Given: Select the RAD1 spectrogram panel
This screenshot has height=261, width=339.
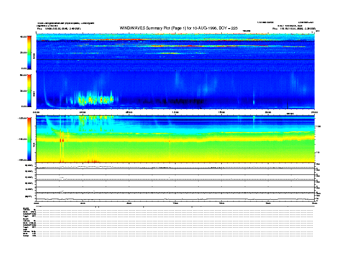Looking at the screenshot, I should coord(175,90).
